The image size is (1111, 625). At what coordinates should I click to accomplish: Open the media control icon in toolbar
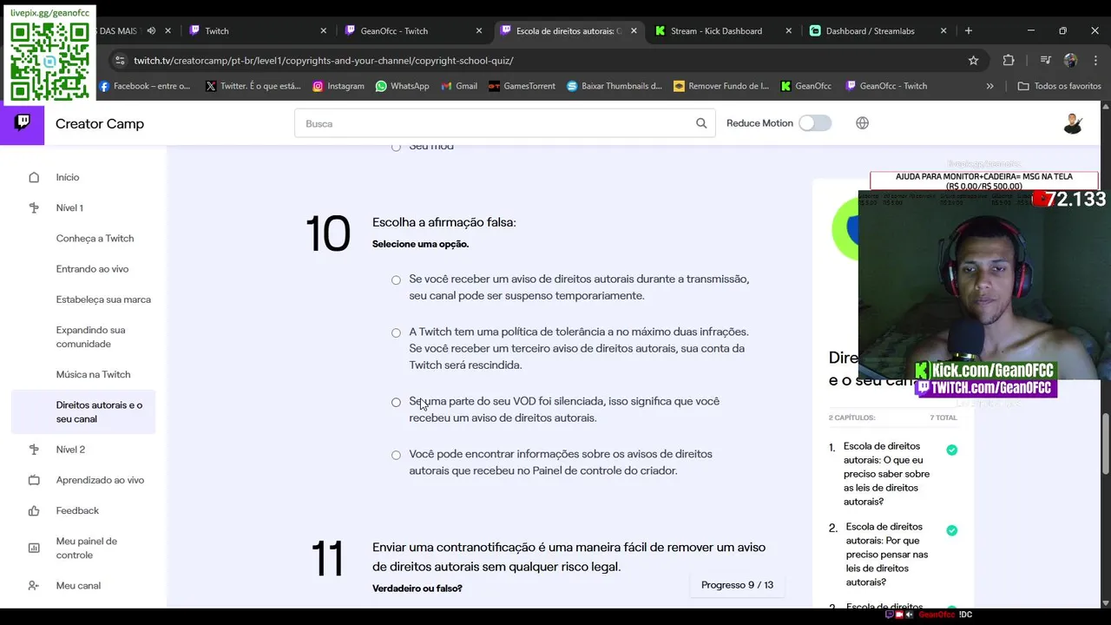pyautogui.click(x=1045, y=61)
